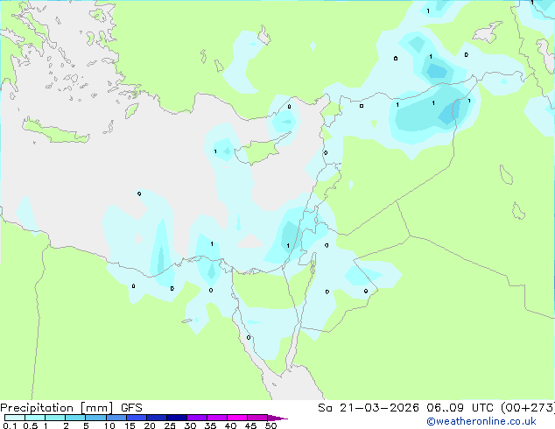This screenshot has width=555, height=429.
Task: Click the 1–2 mm legend swatch
Action: (x=55, y=418)
